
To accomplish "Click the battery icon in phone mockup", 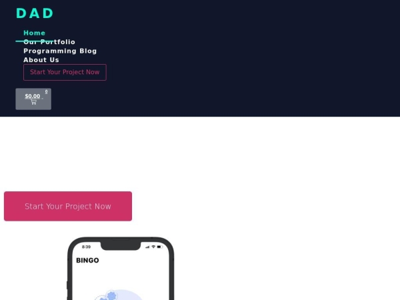I will tap(160, 247).
